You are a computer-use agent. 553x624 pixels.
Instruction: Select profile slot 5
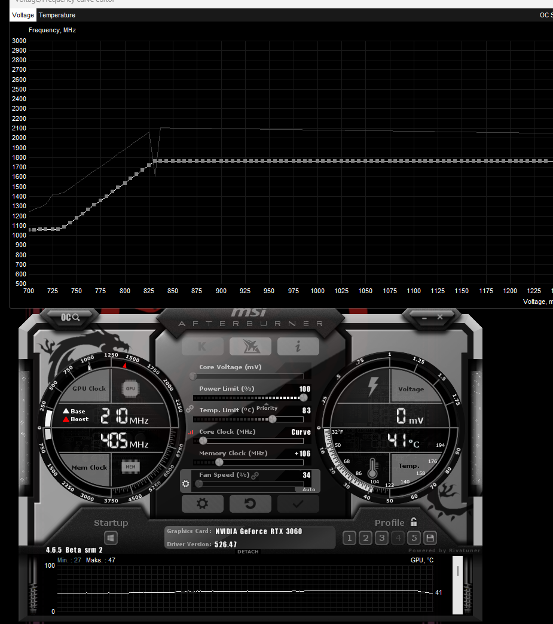[414, 538]
